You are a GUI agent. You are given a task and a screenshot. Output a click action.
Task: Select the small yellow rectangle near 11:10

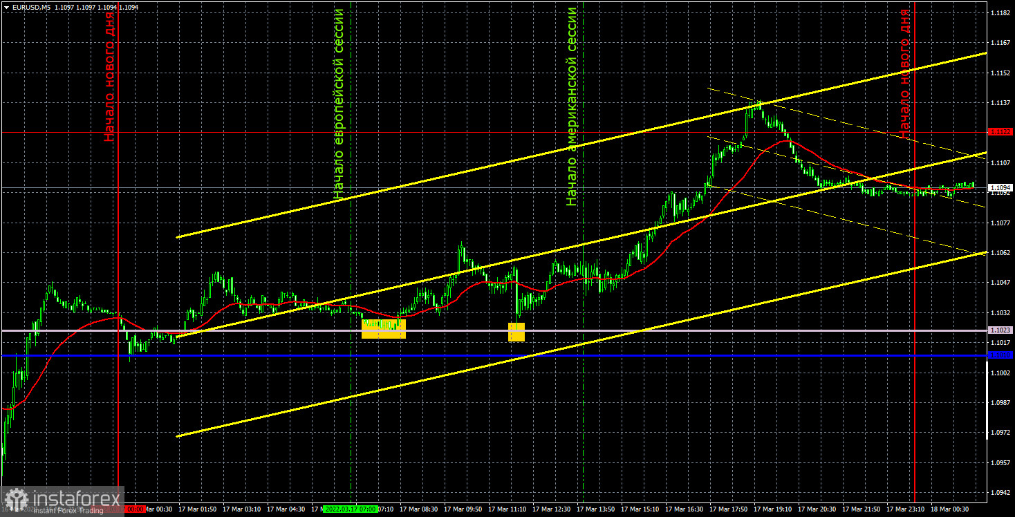coord(516,332)
